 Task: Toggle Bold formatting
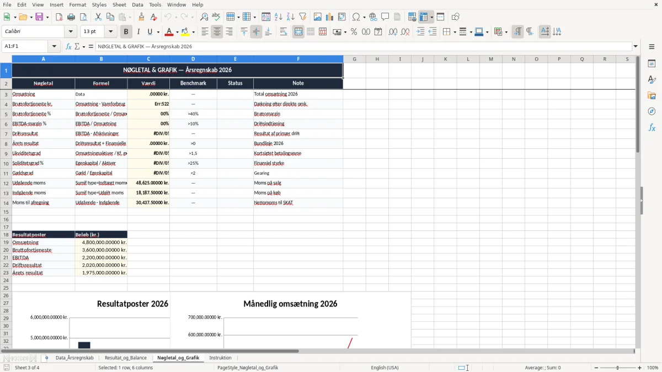pos(126,32)
